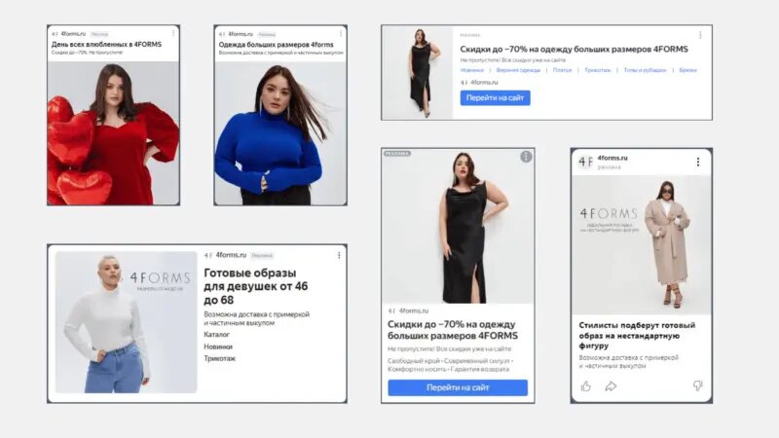Select 'Новинки' under the 'Готовые образы' ad
Screen dimensions: 779x438
pos(218,347)
